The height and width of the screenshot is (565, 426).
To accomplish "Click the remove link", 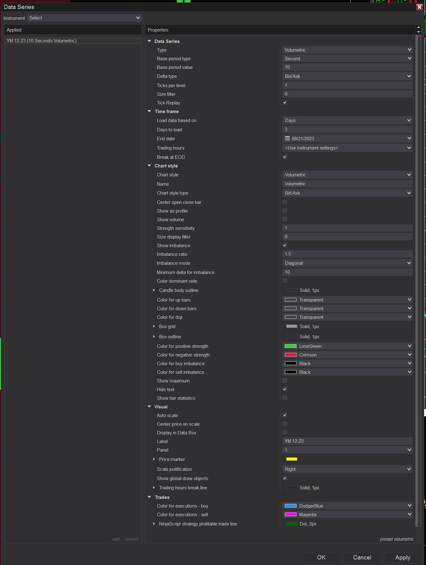I will click(x=132, y=539).
